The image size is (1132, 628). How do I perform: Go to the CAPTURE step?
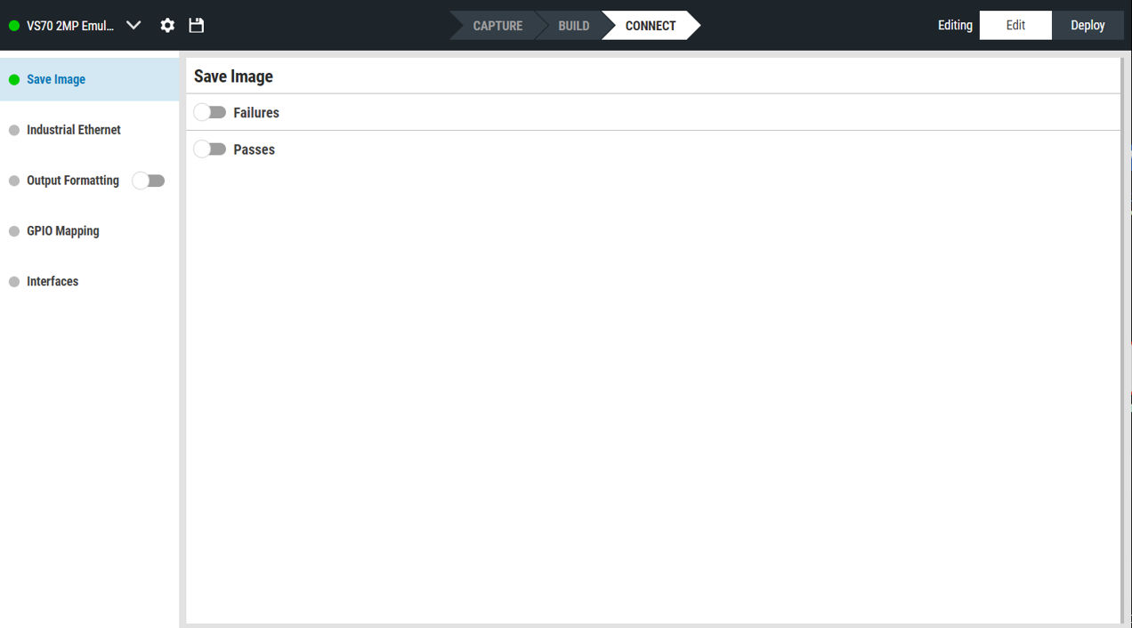coord(497,26)
